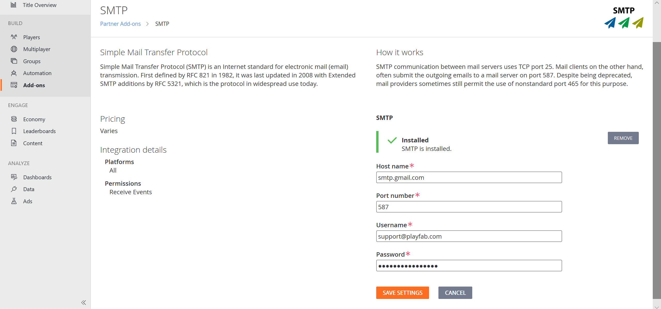
Task: Click the Username input field
Action: (x=469, y=236)
